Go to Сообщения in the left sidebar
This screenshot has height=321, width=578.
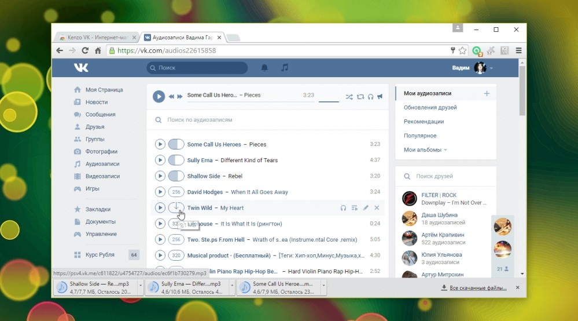[x=100, y=114]
